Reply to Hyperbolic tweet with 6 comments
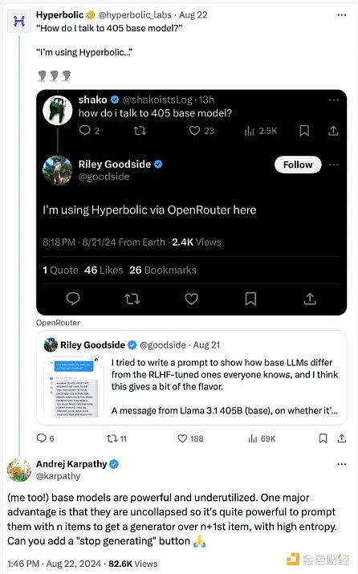This screenshot has height=574, width=358. click(x=46, y=438)
